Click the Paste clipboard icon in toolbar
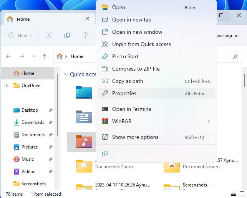Image resolution: width=247 pixels, height=198 pixels. (x=86, y=35)
